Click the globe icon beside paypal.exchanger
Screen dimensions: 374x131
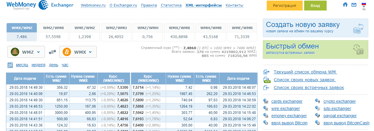tap(318, 116)
